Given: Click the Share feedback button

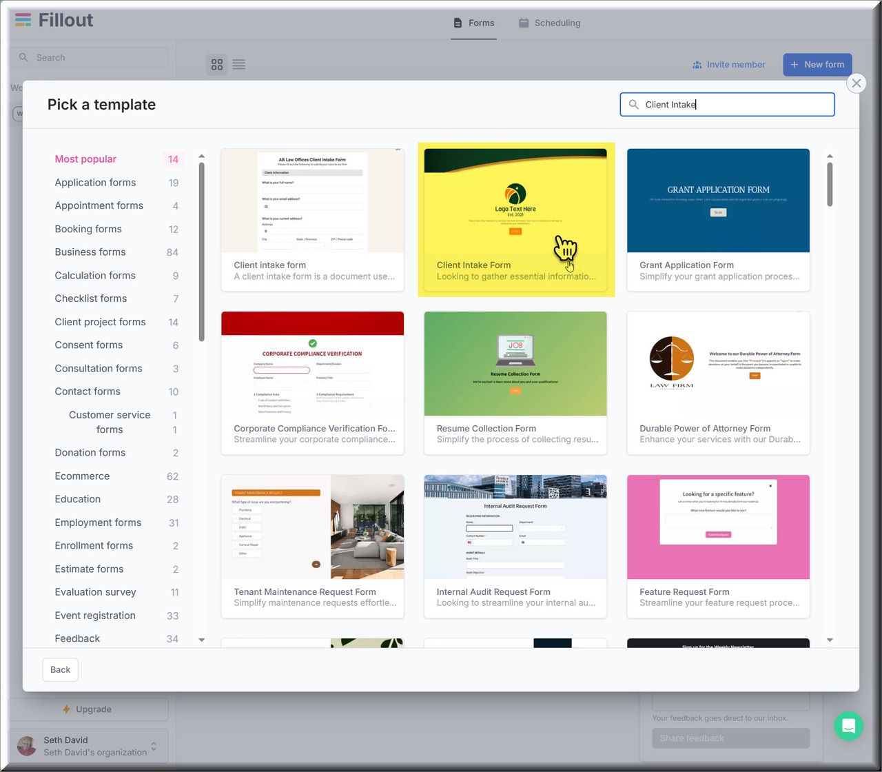Looking at the screenshot, I should [x=730, y=738].
